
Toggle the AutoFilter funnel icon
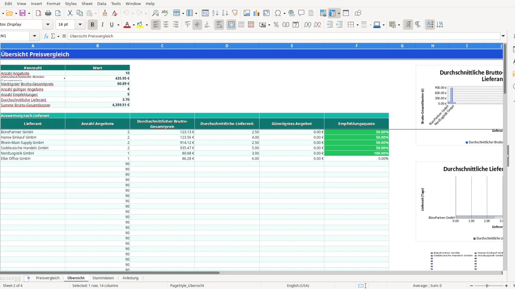(x=235, y=13)
